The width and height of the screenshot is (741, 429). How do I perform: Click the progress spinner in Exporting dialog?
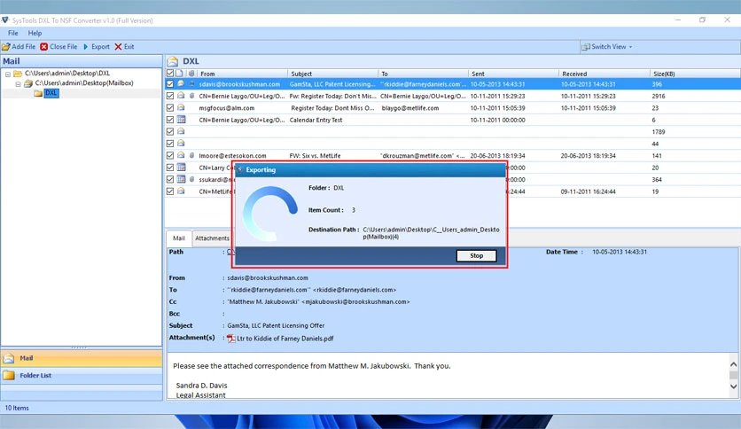click(x=271, y=214)
